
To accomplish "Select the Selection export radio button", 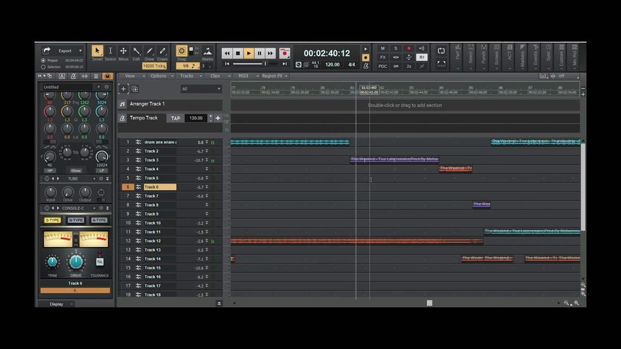I will [43, 67].
